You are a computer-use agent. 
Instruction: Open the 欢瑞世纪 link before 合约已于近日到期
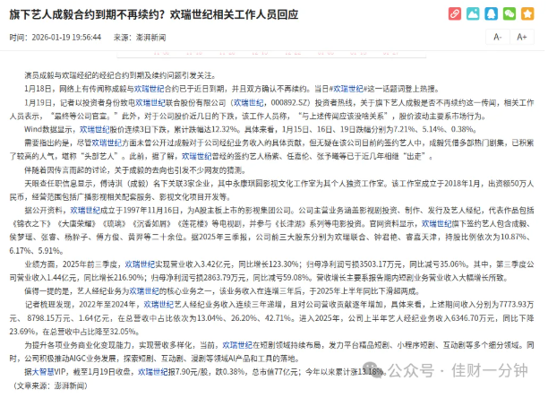[x=149, y=89]
